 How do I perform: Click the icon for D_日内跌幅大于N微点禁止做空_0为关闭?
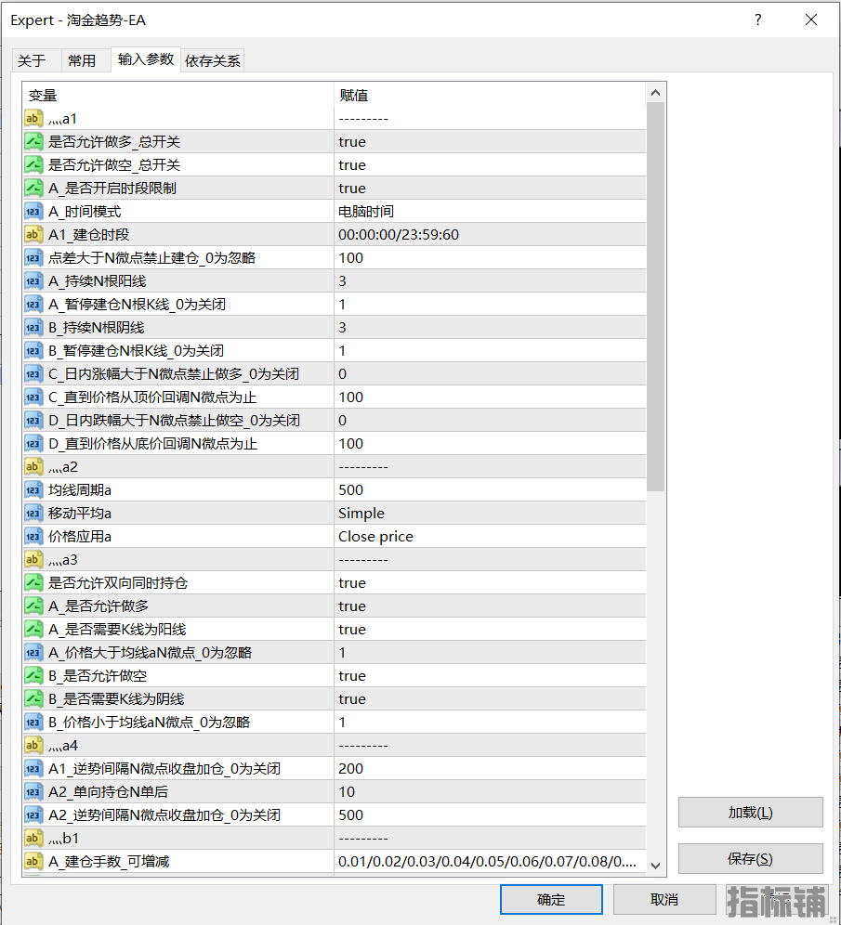[33, 421]
